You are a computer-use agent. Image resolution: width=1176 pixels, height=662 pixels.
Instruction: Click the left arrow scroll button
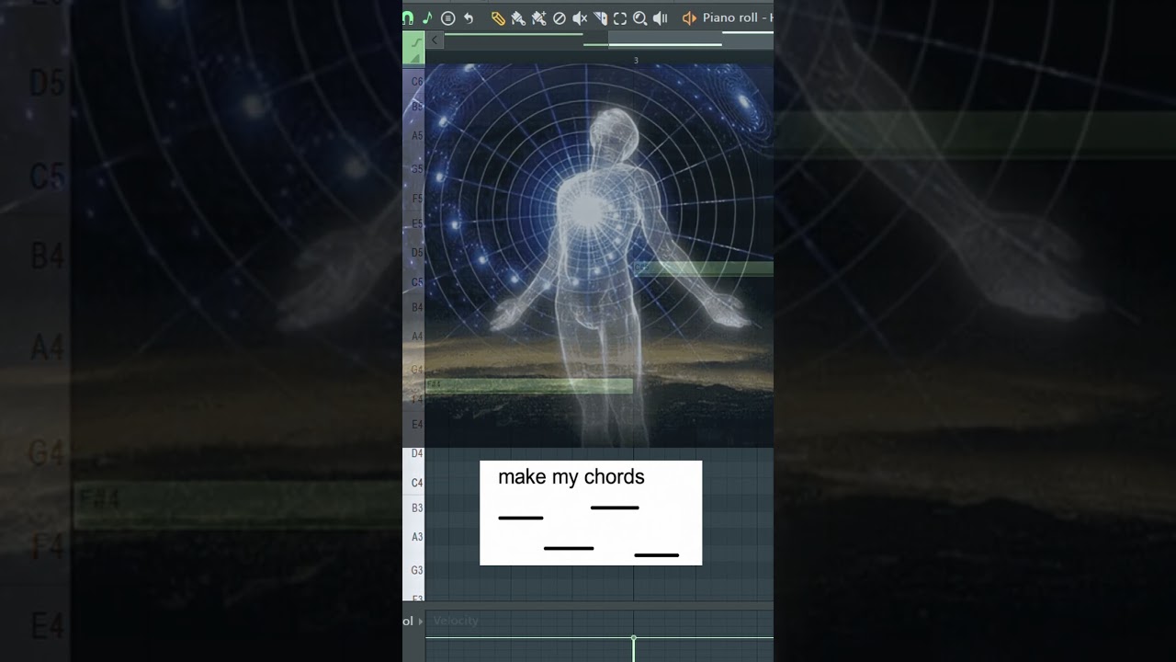[x=435, y=40]
